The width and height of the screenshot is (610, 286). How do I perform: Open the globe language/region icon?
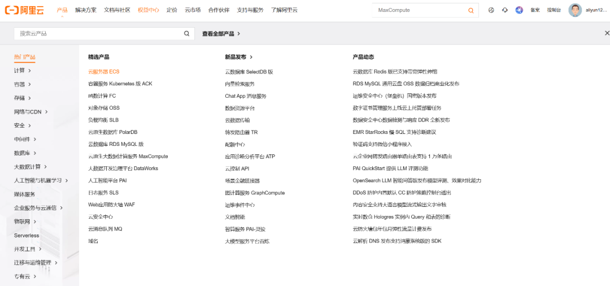click(491, 10)
